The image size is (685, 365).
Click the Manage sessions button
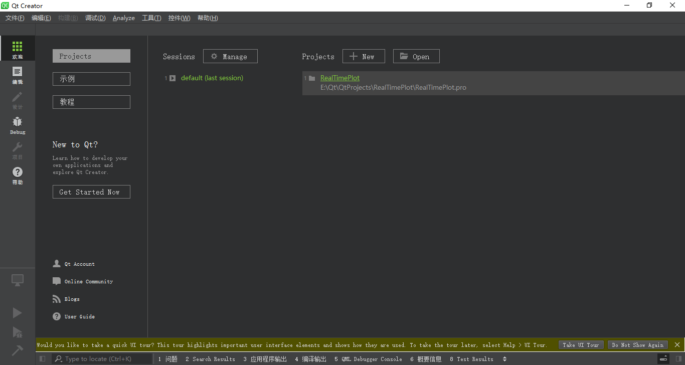(x=230, y=56)
